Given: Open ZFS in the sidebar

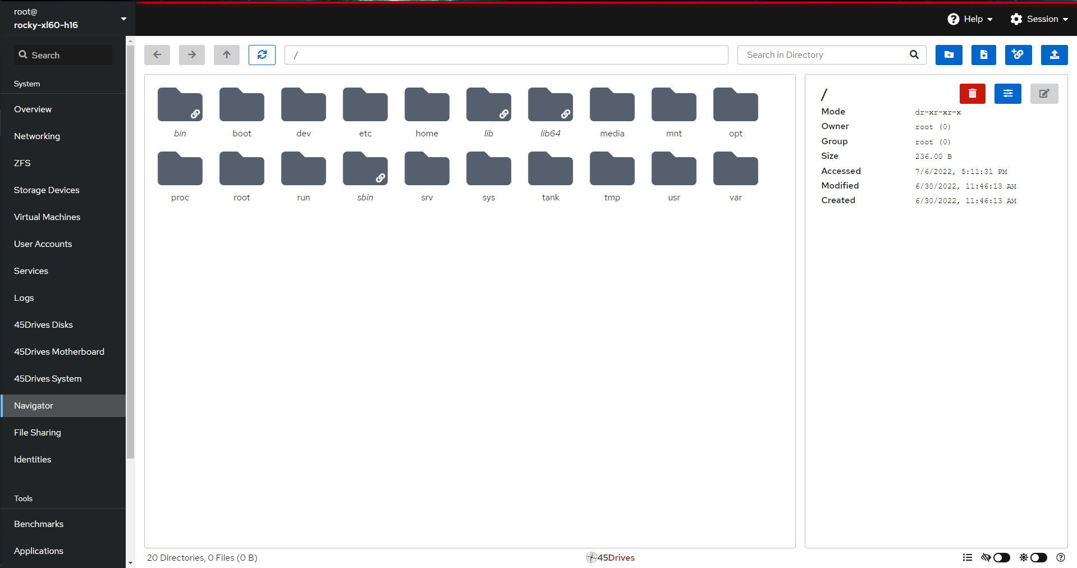Looking at the screenshot, I should pos(63,163).
